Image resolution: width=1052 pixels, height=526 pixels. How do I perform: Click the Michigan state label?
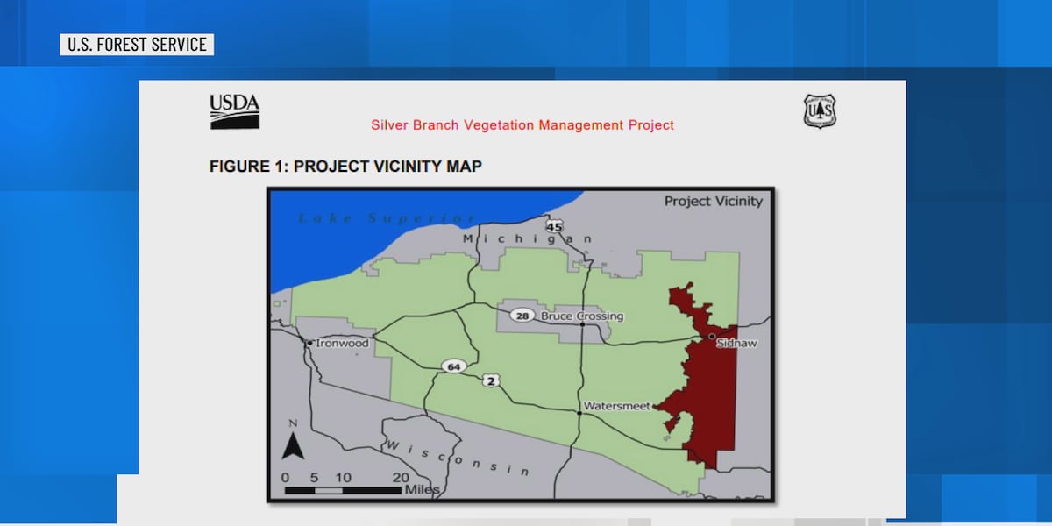527,239
